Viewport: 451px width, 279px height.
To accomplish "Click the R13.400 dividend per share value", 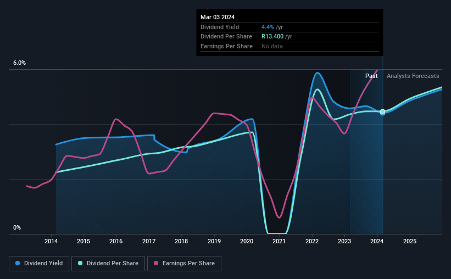I will click(272, 37).
